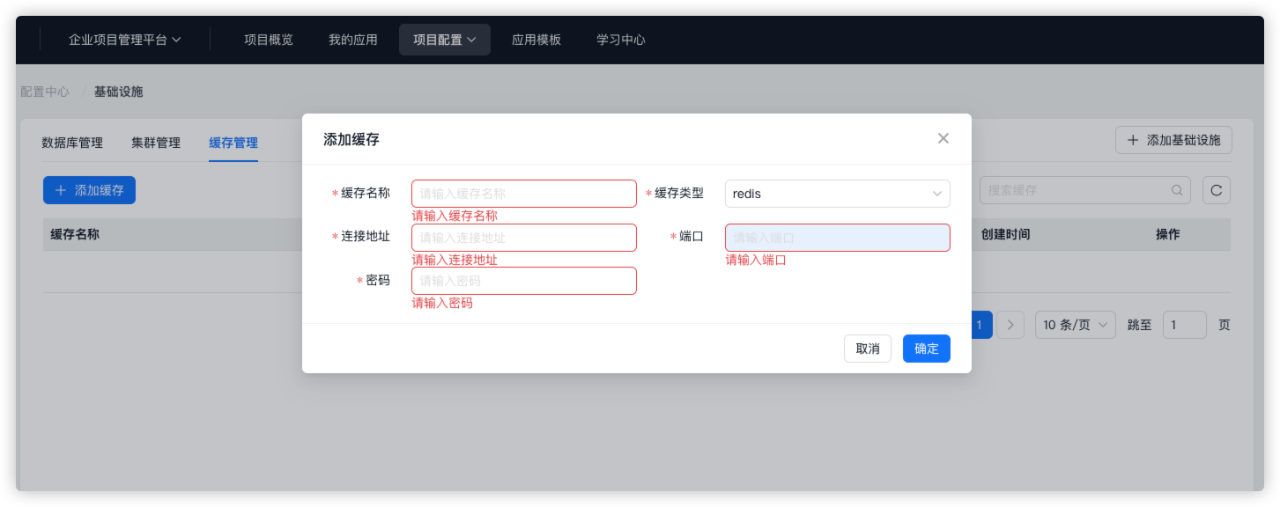
Task: Focus the 缓存名称 input field
Action: click(523, 194)
